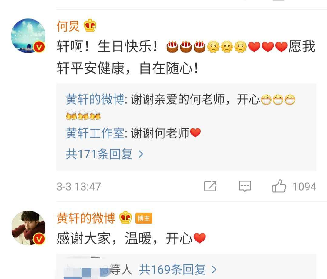Tap the 3-3 13:47 timestamp

click(x=79, y=186)
